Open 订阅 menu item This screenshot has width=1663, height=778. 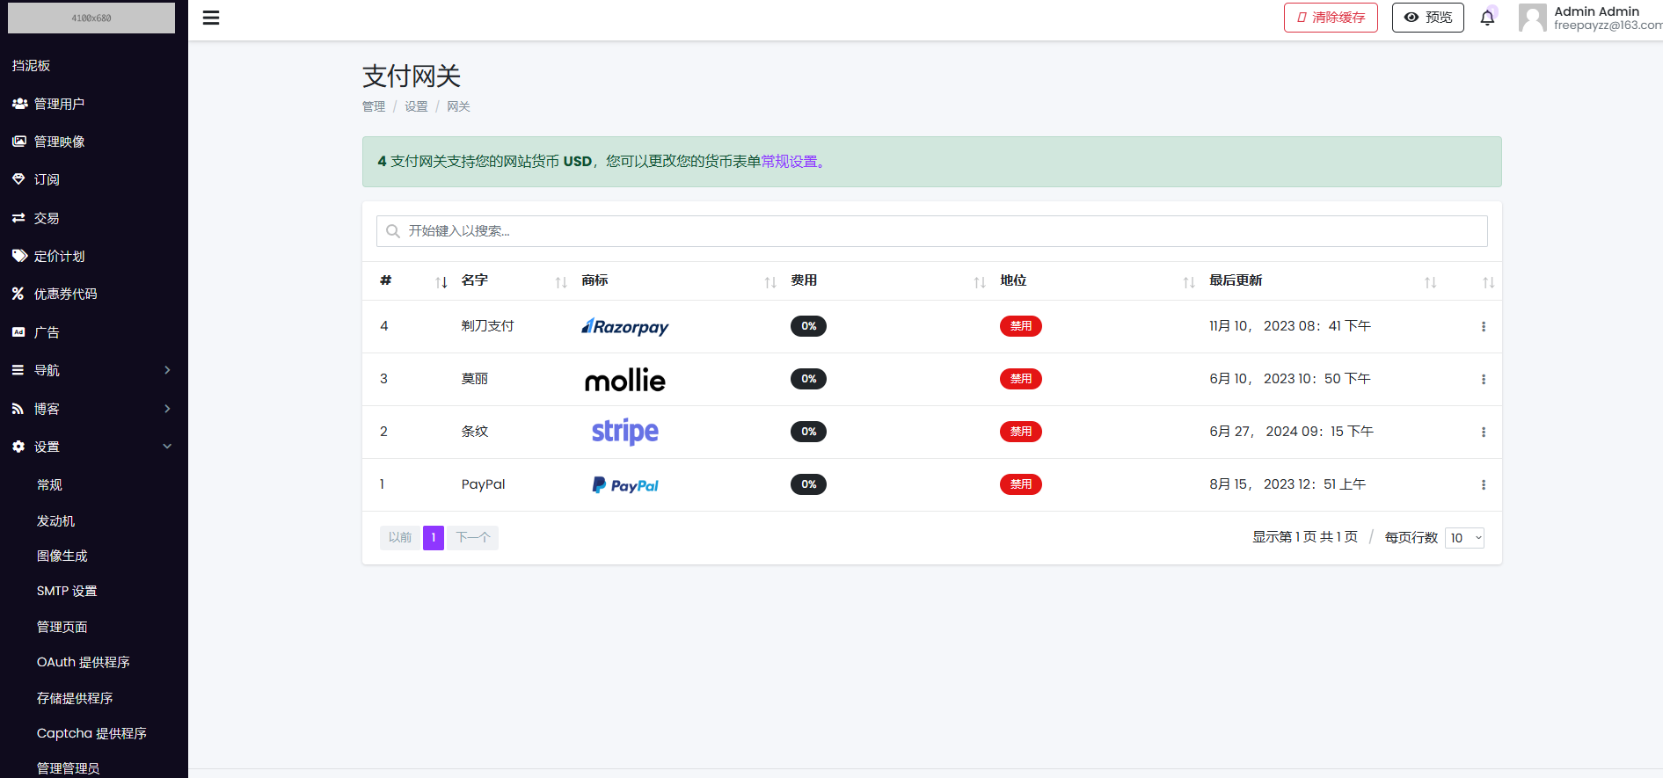47,179
